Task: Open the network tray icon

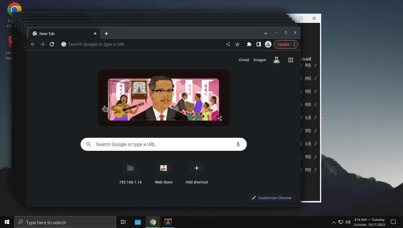Action: (341, 222)
